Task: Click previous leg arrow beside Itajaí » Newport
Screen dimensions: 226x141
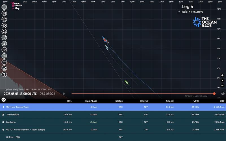Action: (x=179, y=11)
